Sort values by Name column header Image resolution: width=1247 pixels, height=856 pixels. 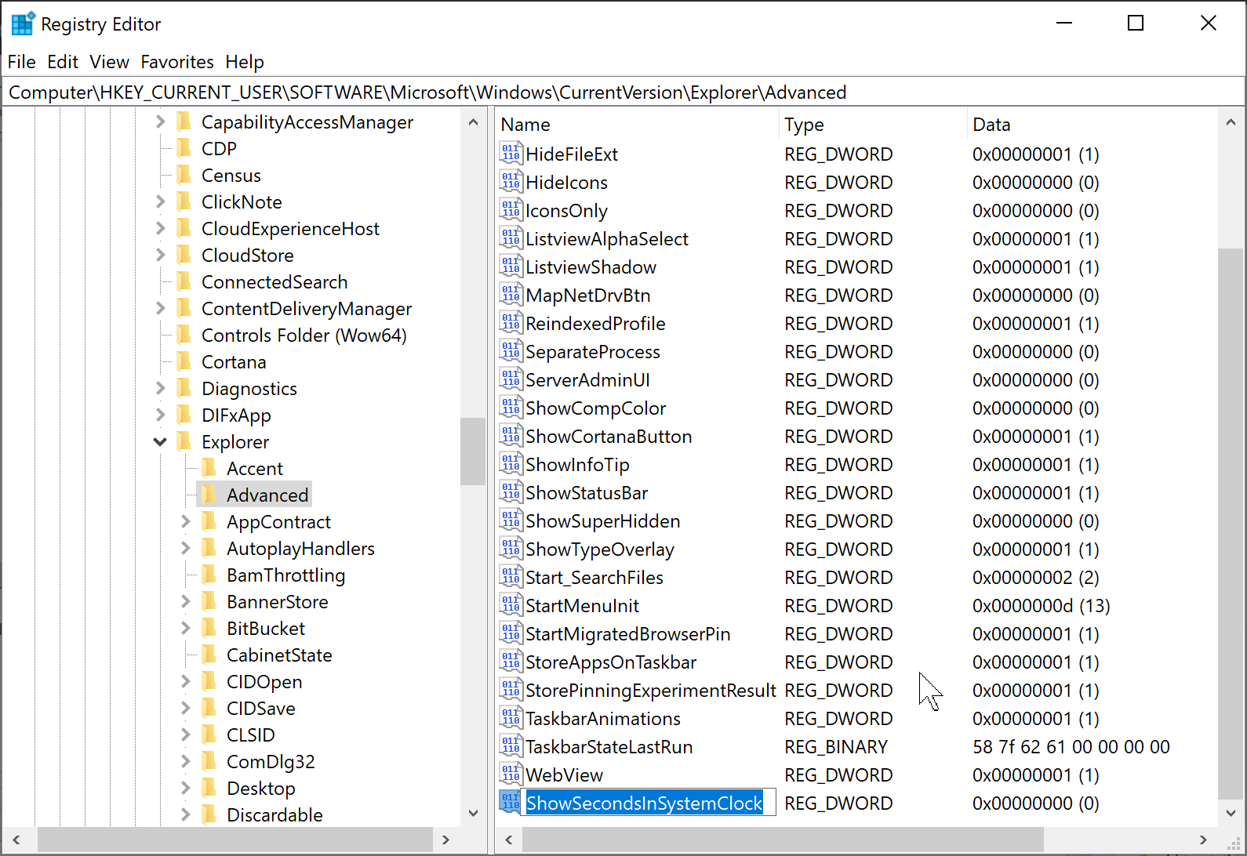(638, 125)
